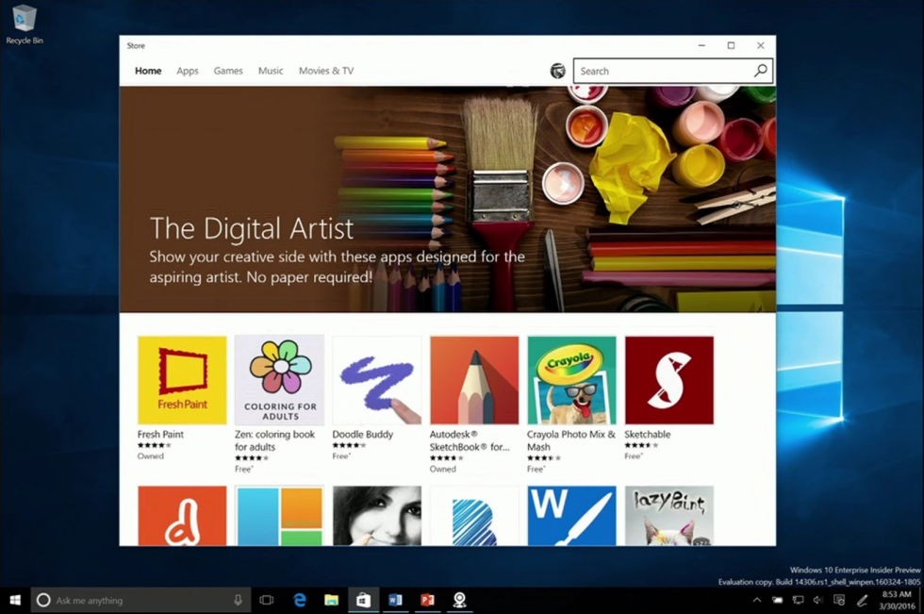The image size is (924, 614).
Task: Open the blue W paintbrush app tile
Action: [571, 516]
